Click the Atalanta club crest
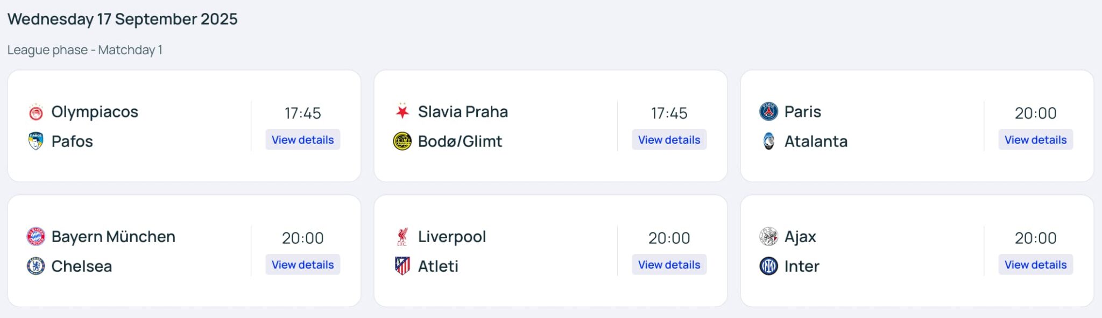 (x=769, y=142)
